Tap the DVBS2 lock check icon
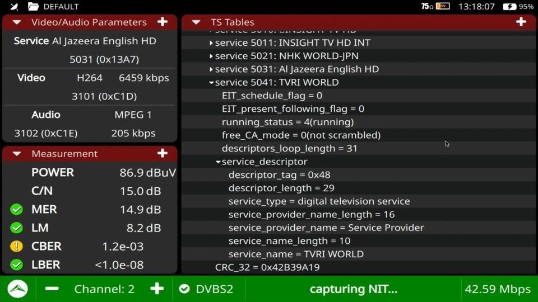538x302 pixels. 184,289
